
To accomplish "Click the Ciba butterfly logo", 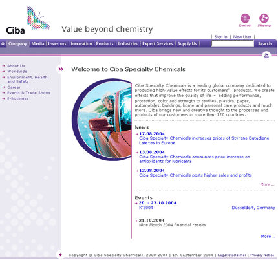I will (x=28, y=21).
